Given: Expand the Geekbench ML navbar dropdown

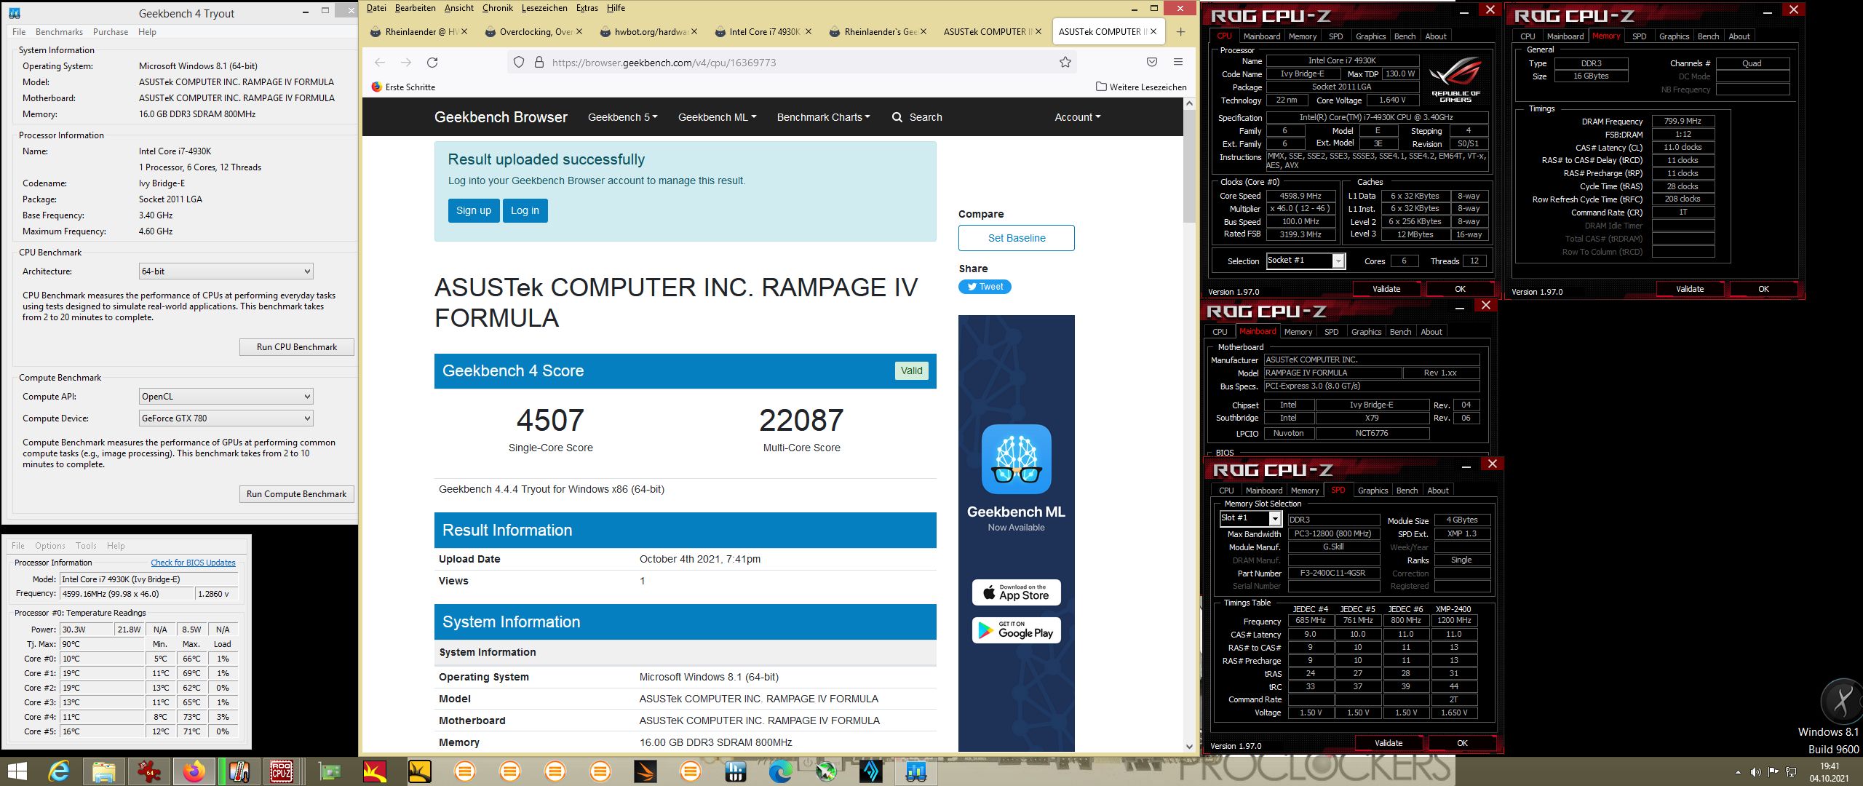Looking at the screenshot, I should coord(718,117).
